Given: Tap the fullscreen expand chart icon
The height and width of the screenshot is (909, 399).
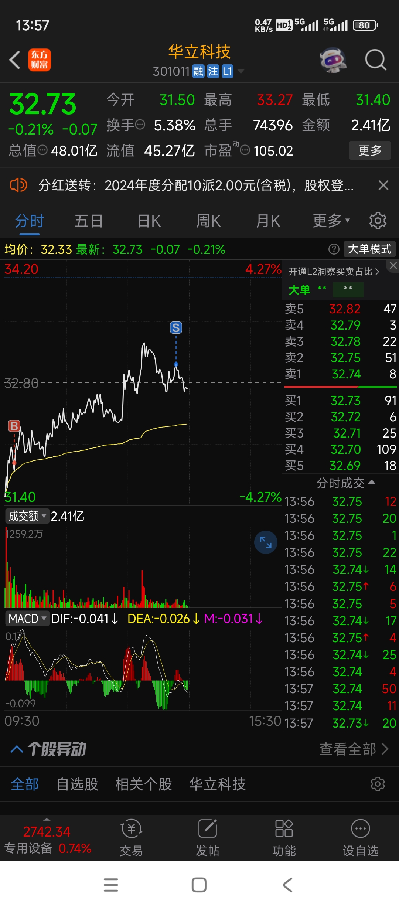Looking at the screenshot, I should pos(266,542).
